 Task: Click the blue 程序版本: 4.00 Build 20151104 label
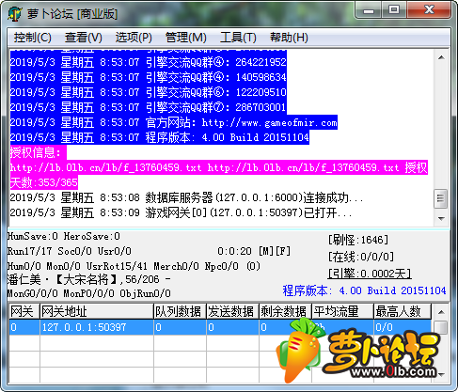(364, 290)
